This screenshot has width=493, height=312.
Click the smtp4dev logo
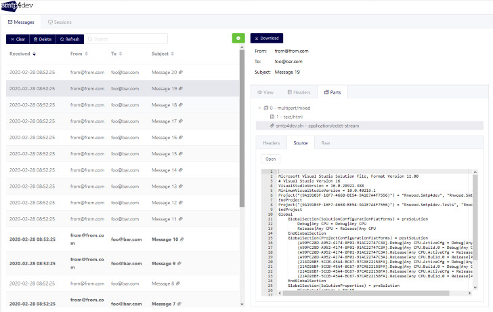[17, 5]
